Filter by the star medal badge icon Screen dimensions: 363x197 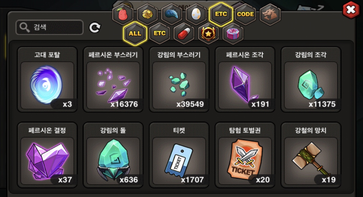coord(209,34)
